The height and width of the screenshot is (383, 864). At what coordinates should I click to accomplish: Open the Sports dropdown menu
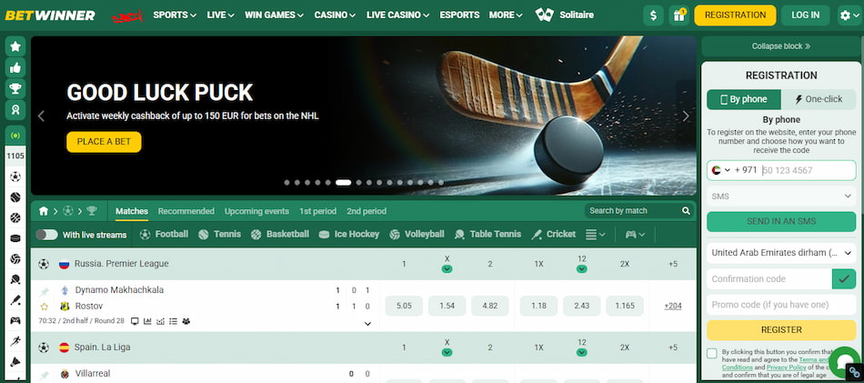[175, 15]
